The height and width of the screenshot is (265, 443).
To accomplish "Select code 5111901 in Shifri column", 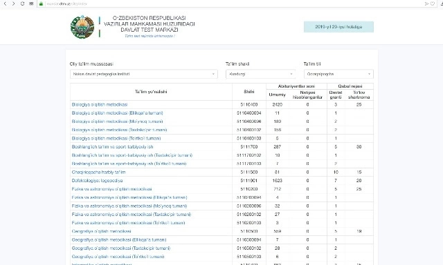I will click(x=249, y=181).
